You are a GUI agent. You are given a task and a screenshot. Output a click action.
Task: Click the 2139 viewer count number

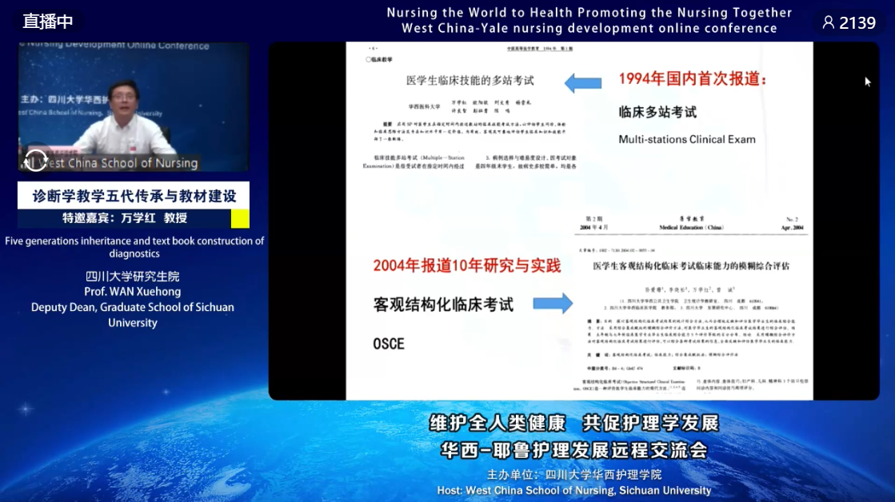(x=857, y=22)
